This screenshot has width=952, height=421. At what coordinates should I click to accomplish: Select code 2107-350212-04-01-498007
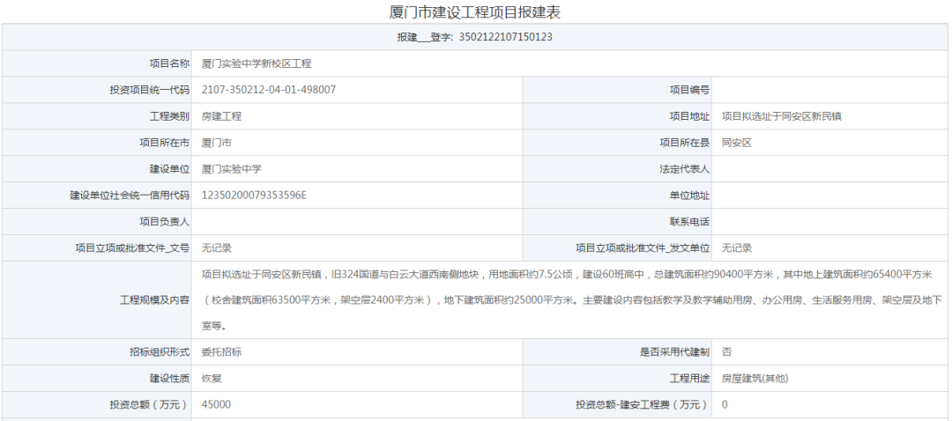pyautogui.click(x=268, y=90)
